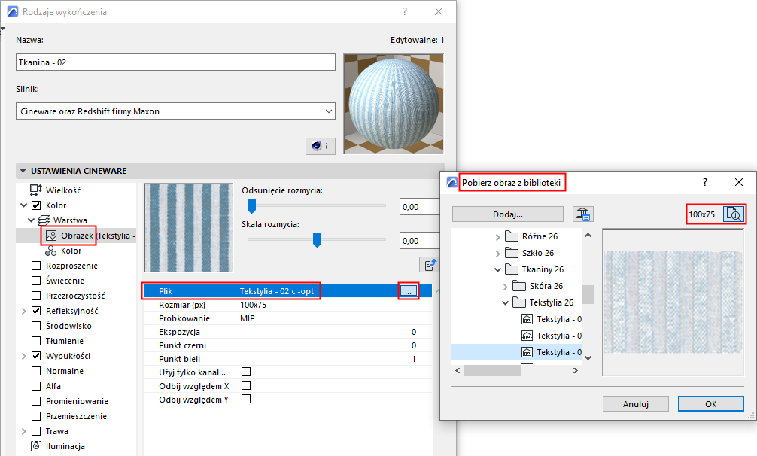Click the second Tekstylia image file icon

coord(527,336)
